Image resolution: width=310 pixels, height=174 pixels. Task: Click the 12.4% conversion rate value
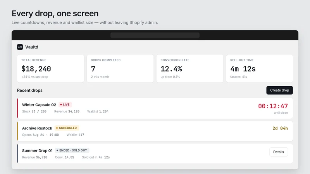click(x=171, y=69)
